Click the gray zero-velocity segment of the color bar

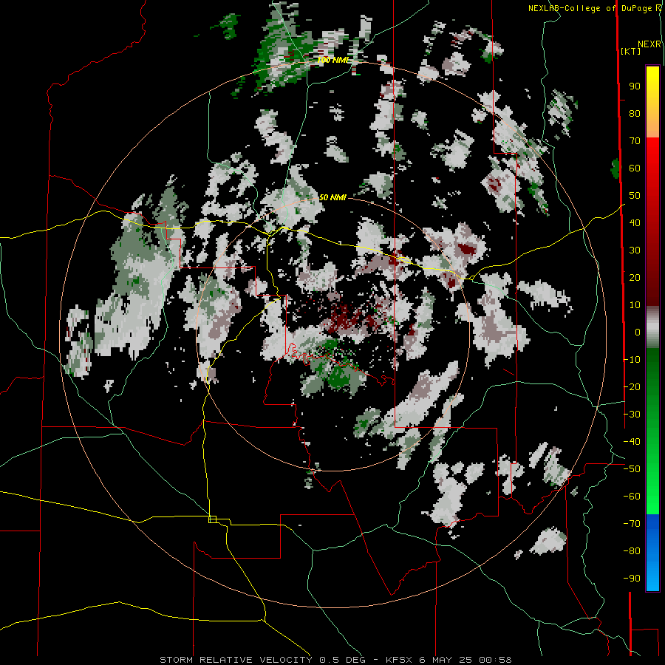(652, 327)
